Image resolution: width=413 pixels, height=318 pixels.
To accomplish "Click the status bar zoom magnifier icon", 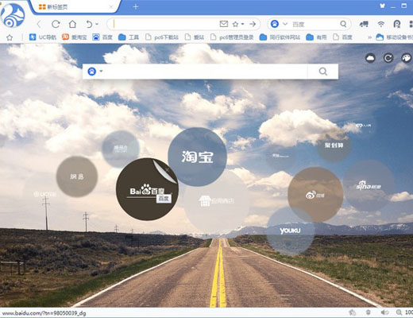I will (399, 312).
